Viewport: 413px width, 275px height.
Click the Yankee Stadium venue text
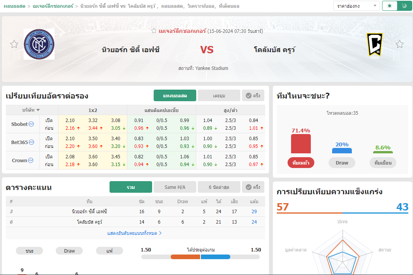[x=212, y=68]
